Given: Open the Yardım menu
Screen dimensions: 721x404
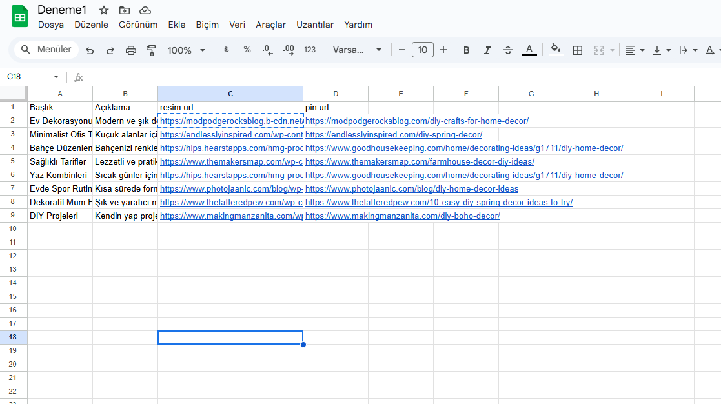Looking at the screenshot, I should pos(358,25).
